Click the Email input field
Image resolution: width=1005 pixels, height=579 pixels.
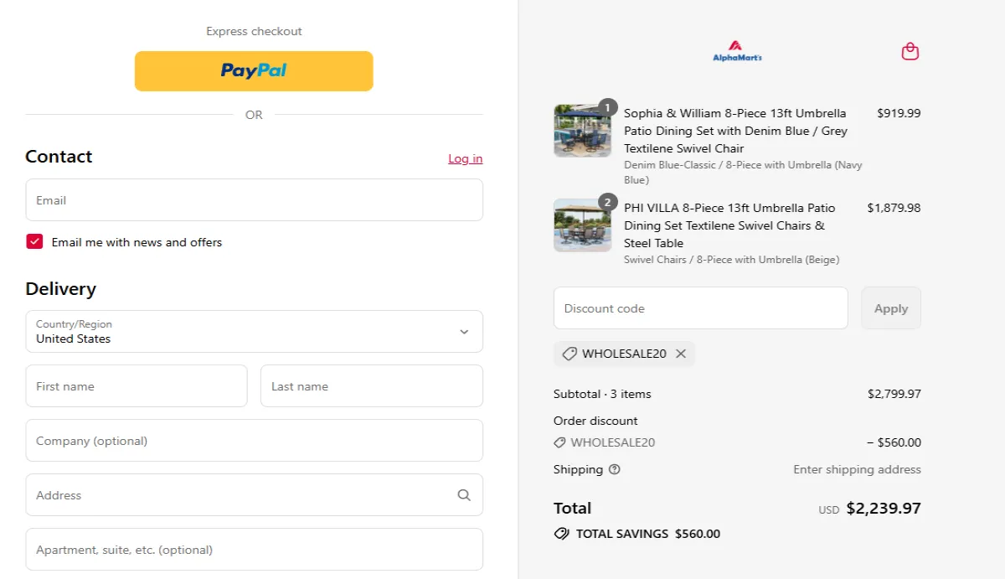[x=254, y=199]
